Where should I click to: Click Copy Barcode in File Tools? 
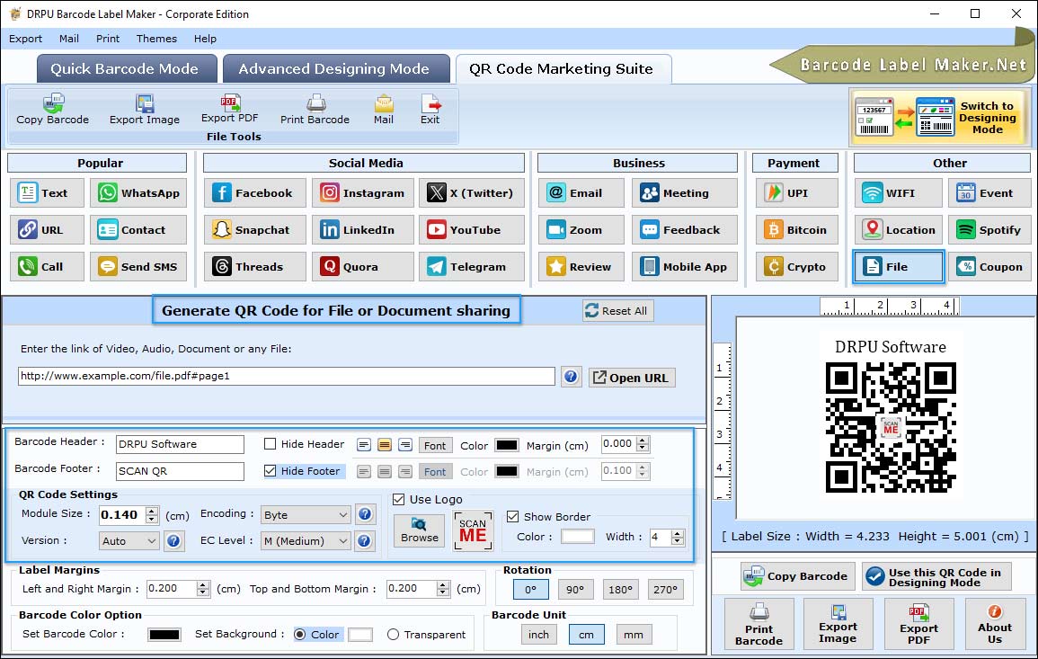coord(52,110)
